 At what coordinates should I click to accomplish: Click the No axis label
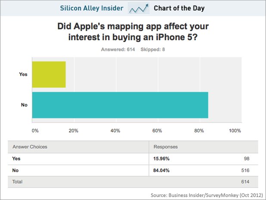pos(24,105)
